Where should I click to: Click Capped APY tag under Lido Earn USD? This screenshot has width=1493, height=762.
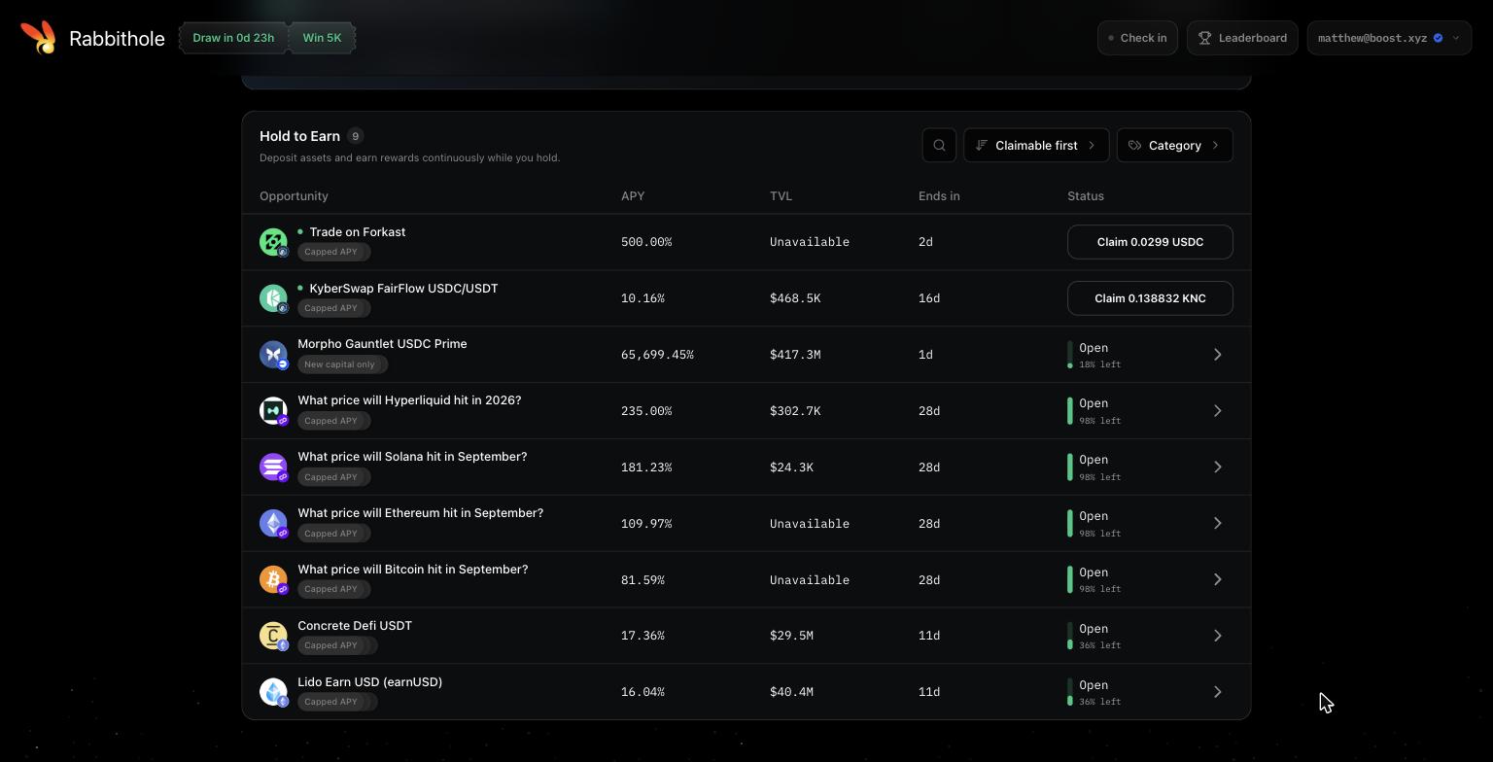tap(336, 702)
